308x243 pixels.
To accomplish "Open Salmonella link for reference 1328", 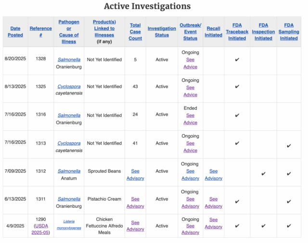I will (69, 60).
